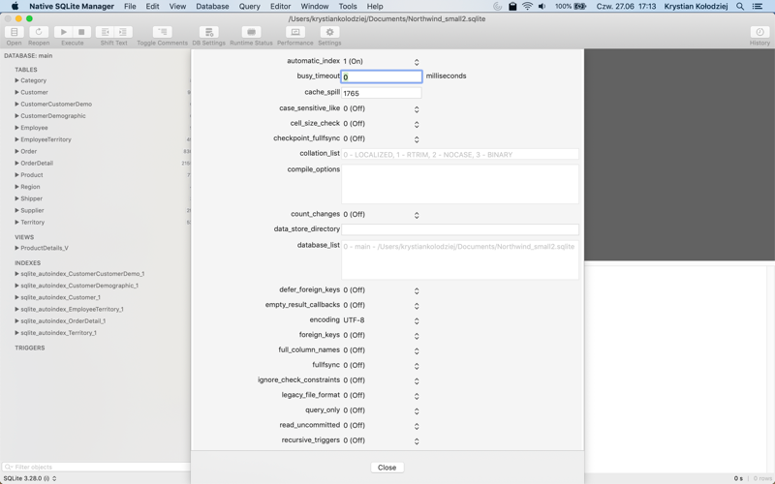Click the busy_timeout input field

point(381,76)
